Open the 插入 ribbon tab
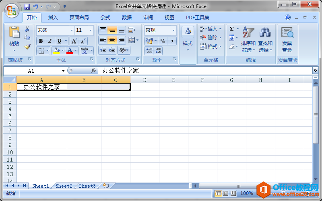Screen dimensions: 322x201 tap(53, 18)
